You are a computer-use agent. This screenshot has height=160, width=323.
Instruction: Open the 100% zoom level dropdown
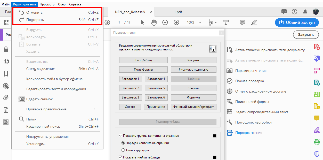click(x=199, y=22)
